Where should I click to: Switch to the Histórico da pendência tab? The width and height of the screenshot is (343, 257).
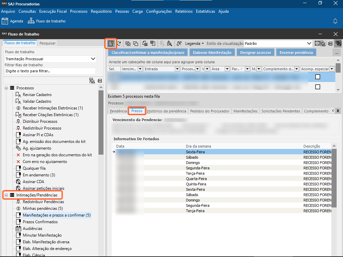pos(166,111)
